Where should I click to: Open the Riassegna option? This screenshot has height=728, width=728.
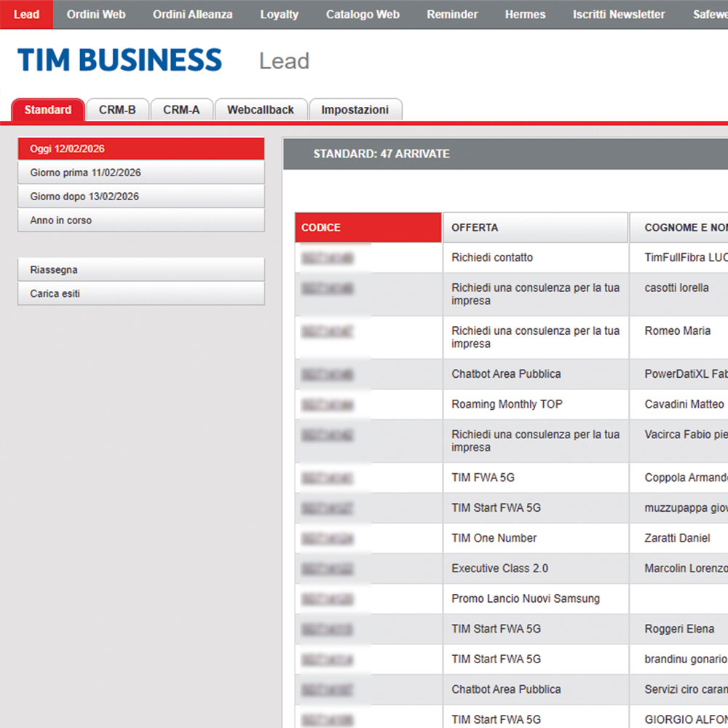[x=141, y=270]
